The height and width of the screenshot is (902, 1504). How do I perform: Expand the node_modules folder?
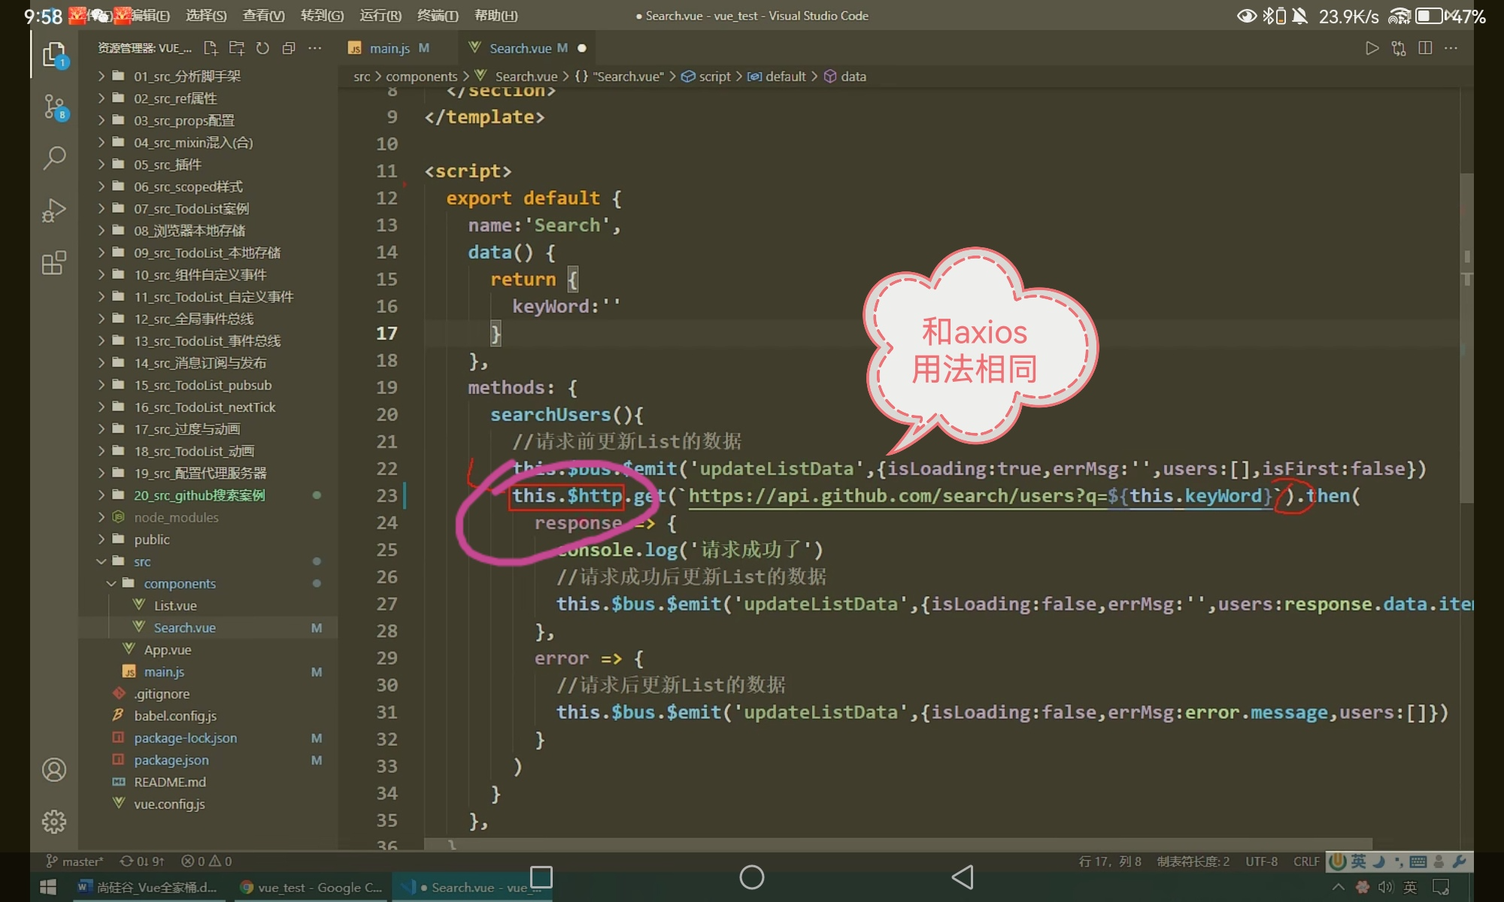pos(176,517)
